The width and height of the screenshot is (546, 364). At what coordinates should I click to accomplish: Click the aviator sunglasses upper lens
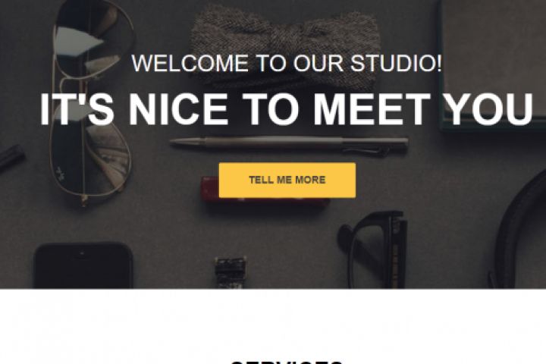click(93, 40)
